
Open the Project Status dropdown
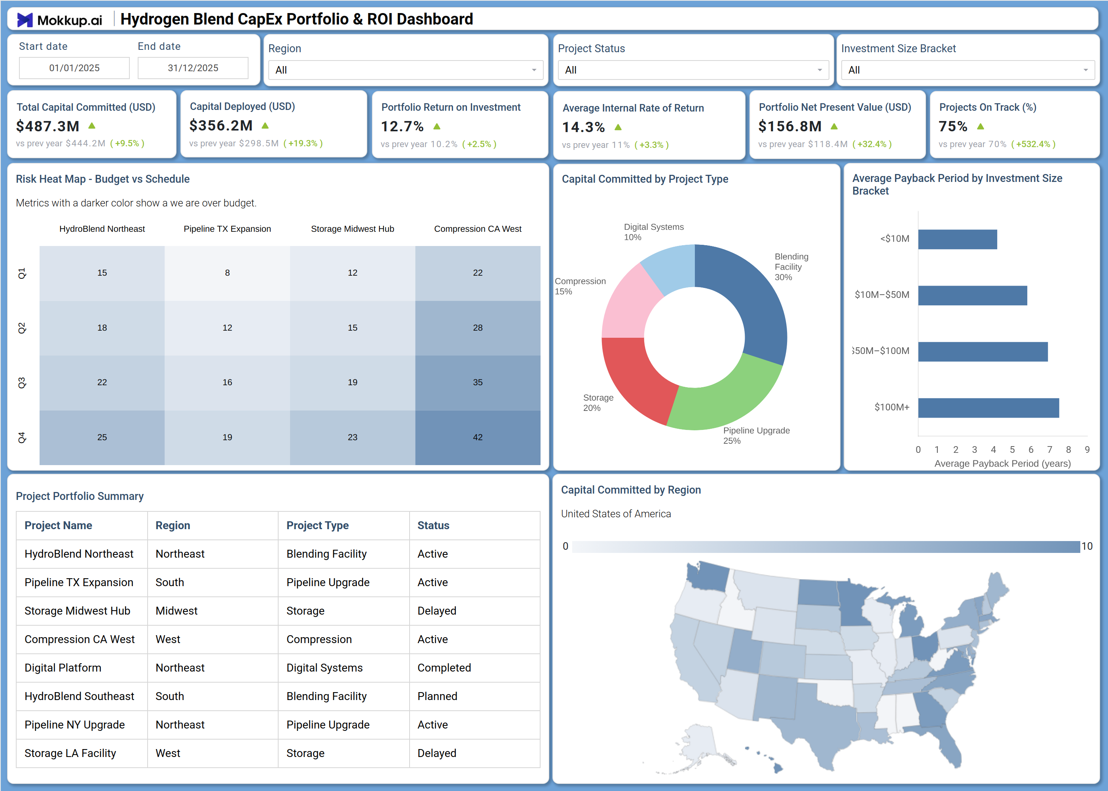pyautogui.click(x=693, y=70)
